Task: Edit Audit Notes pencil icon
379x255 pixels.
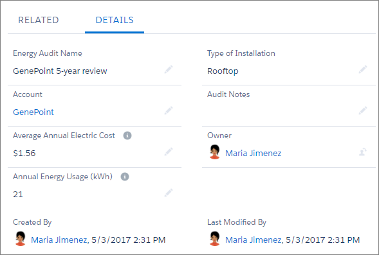Action: (x=363, y=110)
